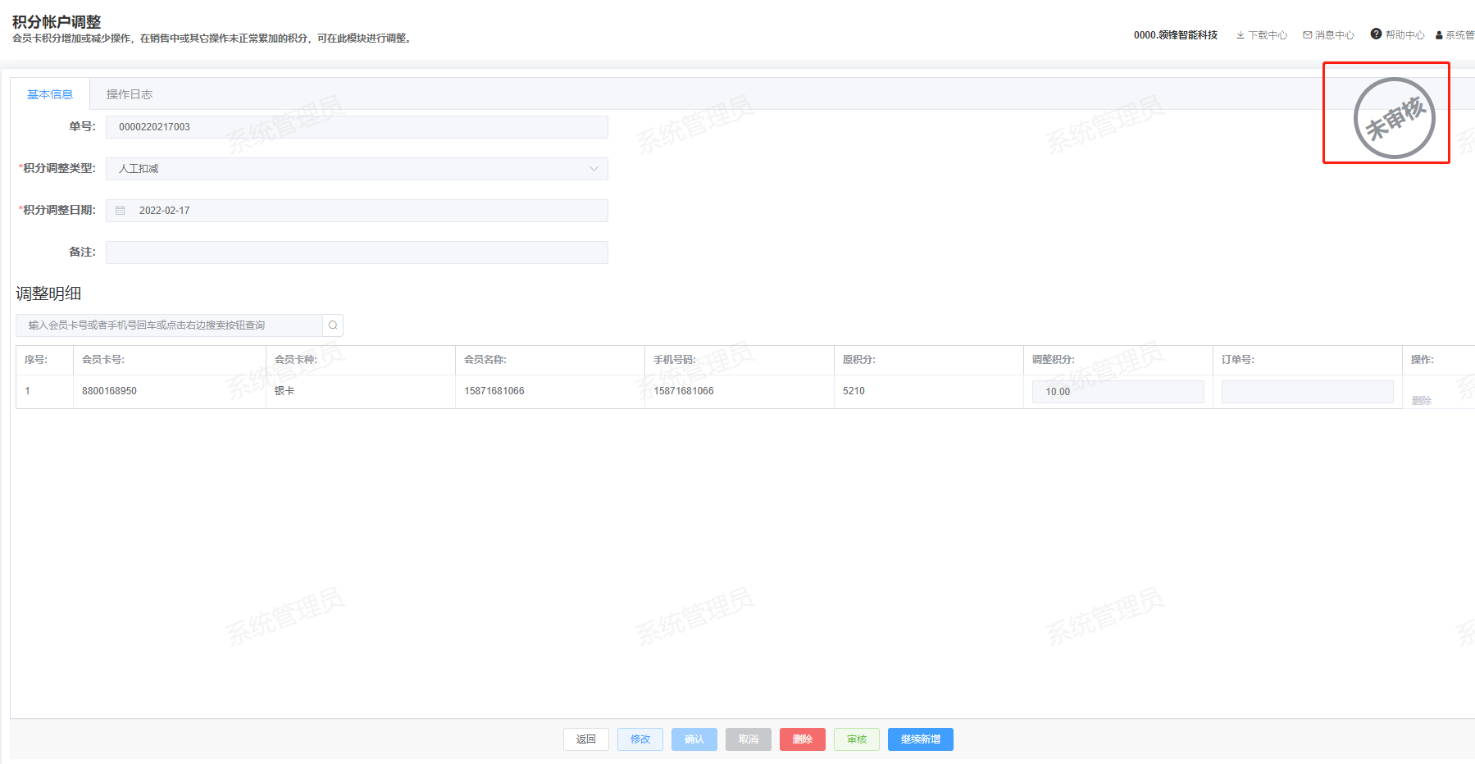1475x764 pixels.
Task: Click the 积分帐户调整 page title
Action: pos(57,22)
